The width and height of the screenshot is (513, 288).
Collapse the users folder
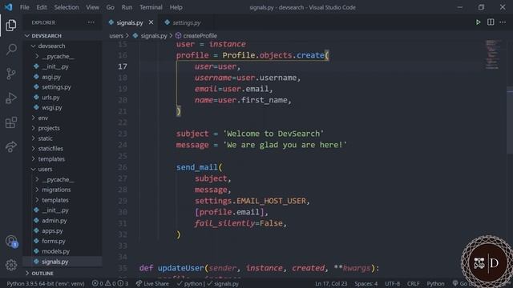tap(63, 169)
